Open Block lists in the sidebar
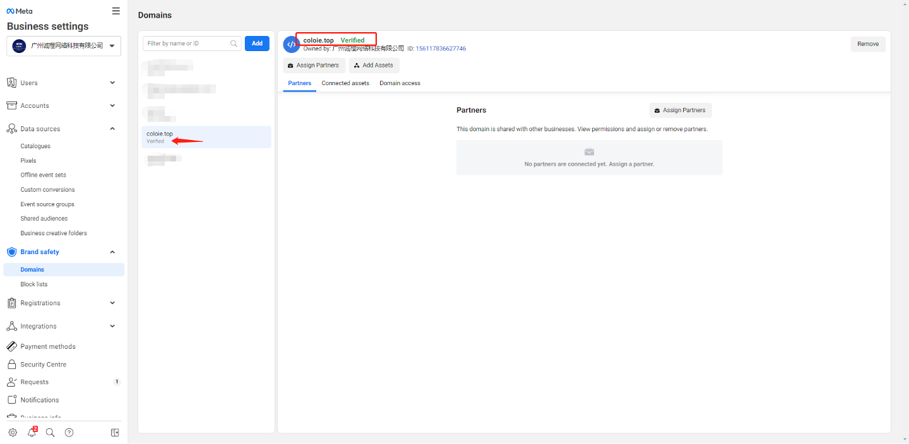 coord(34,284)
